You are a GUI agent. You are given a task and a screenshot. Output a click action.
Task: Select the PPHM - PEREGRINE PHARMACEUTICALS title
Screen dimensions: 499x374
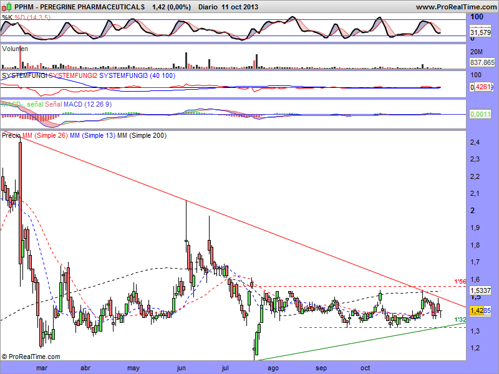coord(80,7)
